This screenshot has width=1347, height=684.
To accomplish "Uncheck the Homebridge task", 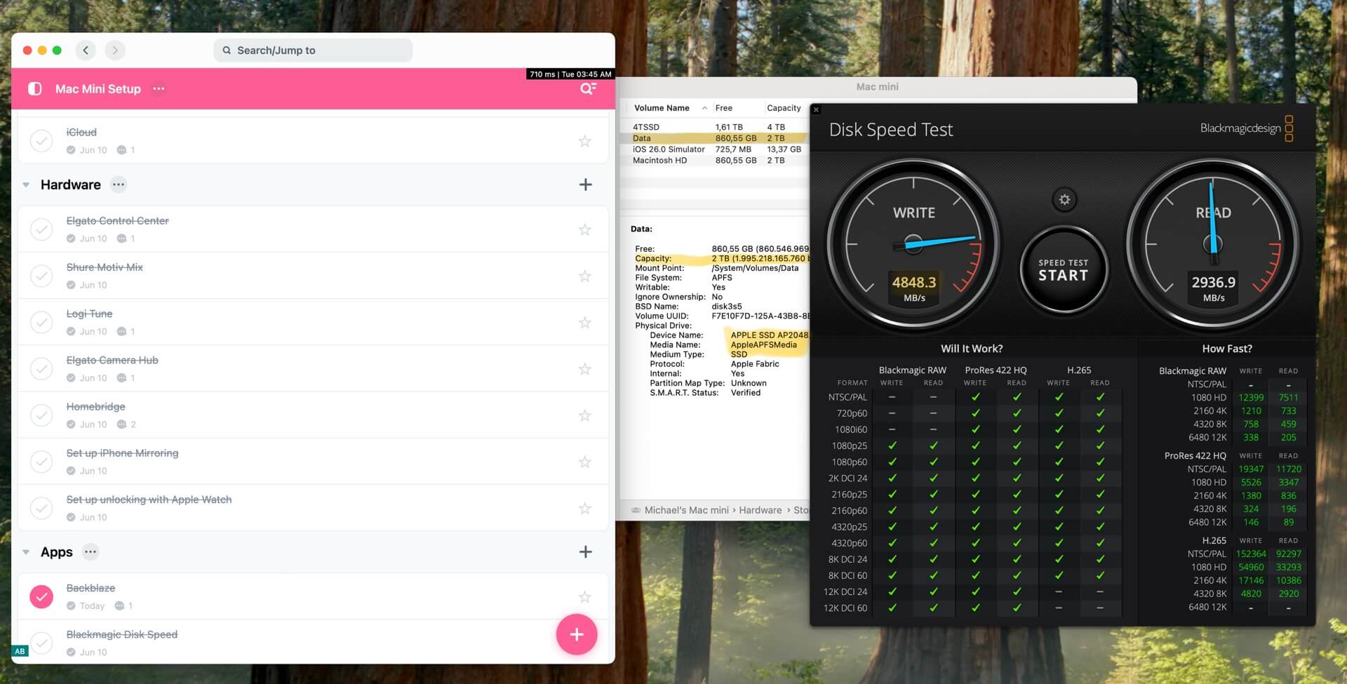I will tap(41, 415).
